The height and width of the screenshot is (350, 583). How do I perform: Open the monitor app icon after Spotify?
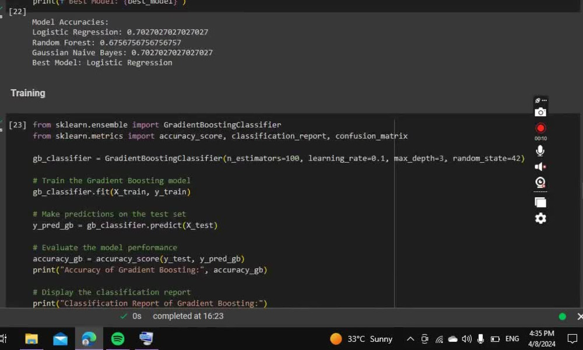(146, 339)
